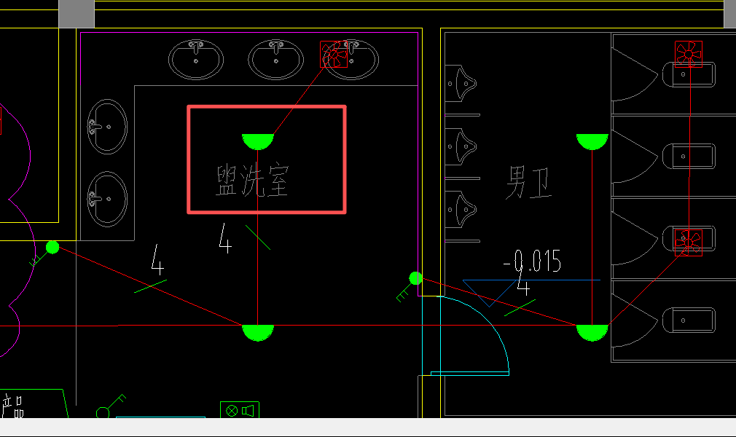Select the blue elevation triangle marker

tap(489, 294)
